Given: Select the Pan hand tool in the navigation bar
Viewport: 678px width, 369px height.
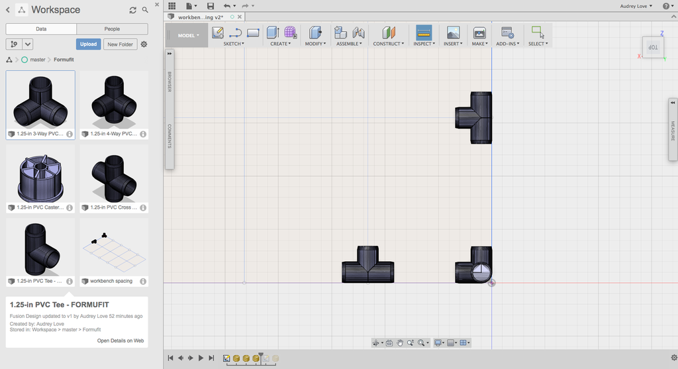Looking at the screenshot, I should (x=400, y=343).
